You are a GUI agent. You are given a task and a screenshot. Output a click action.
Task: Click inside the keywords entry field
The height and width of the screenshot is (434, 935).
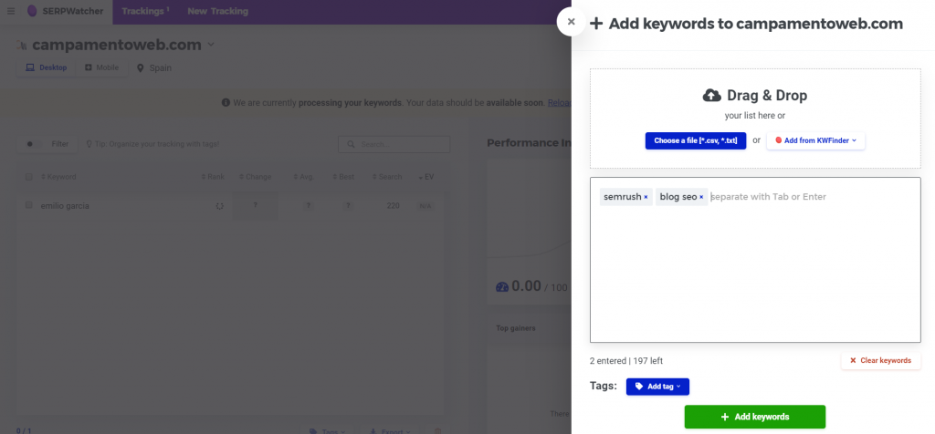[755, 260]
